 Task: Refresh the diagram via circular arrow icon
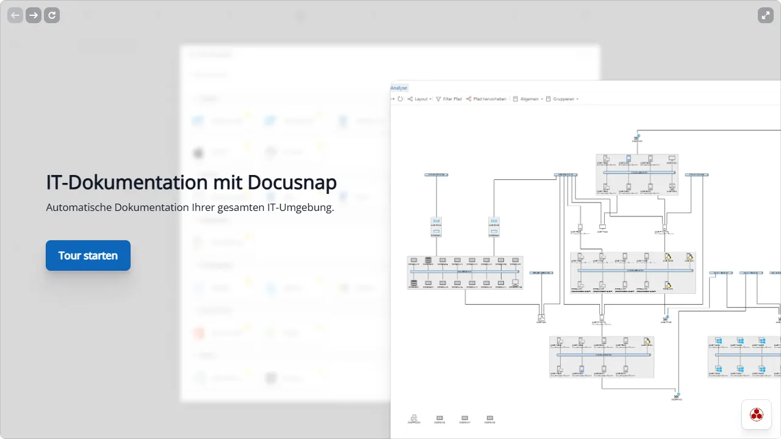point(400,99)
